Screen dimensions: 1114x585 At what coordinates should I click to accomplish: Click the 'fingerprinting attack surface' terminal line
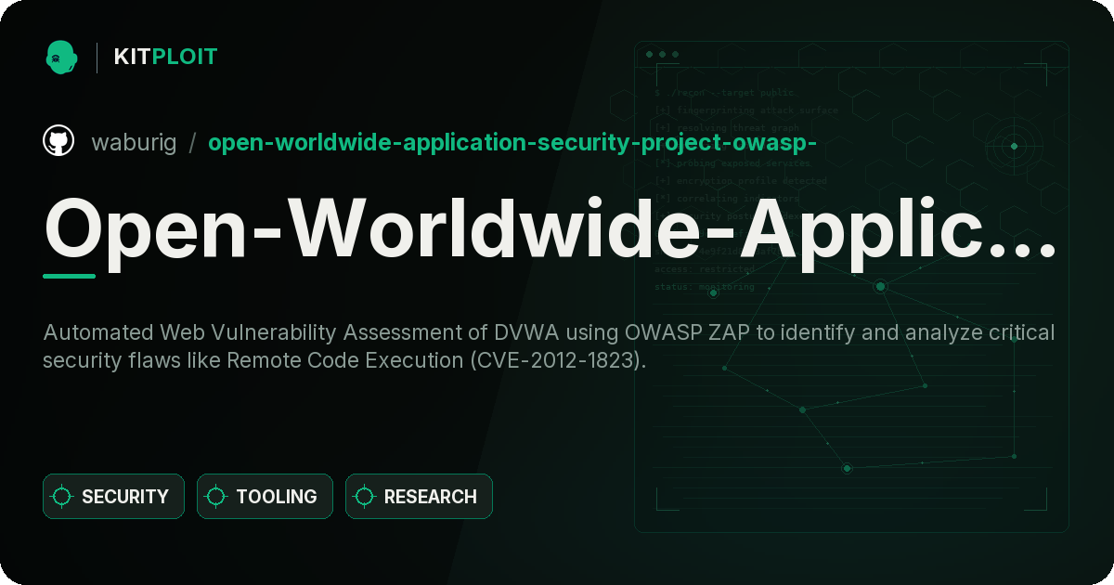point(746,110)
